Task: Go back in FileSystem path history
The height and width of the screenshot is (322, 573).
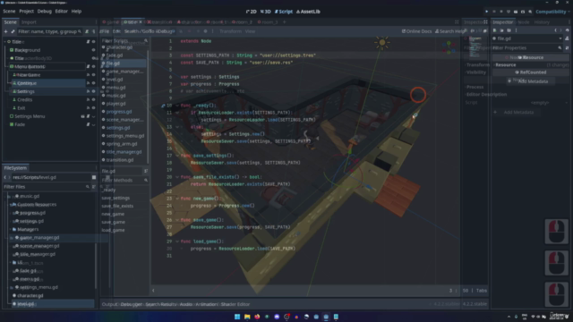Action: click(x=5, y=177)
